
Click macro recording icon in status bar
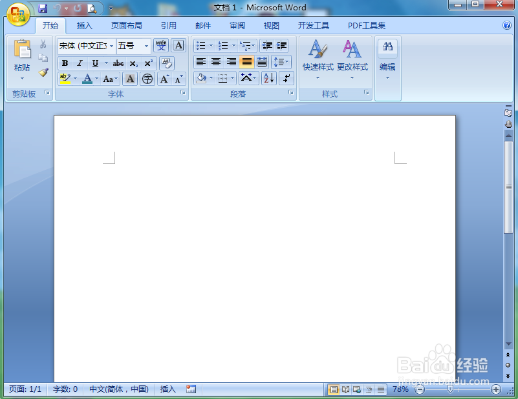[191, 389]
